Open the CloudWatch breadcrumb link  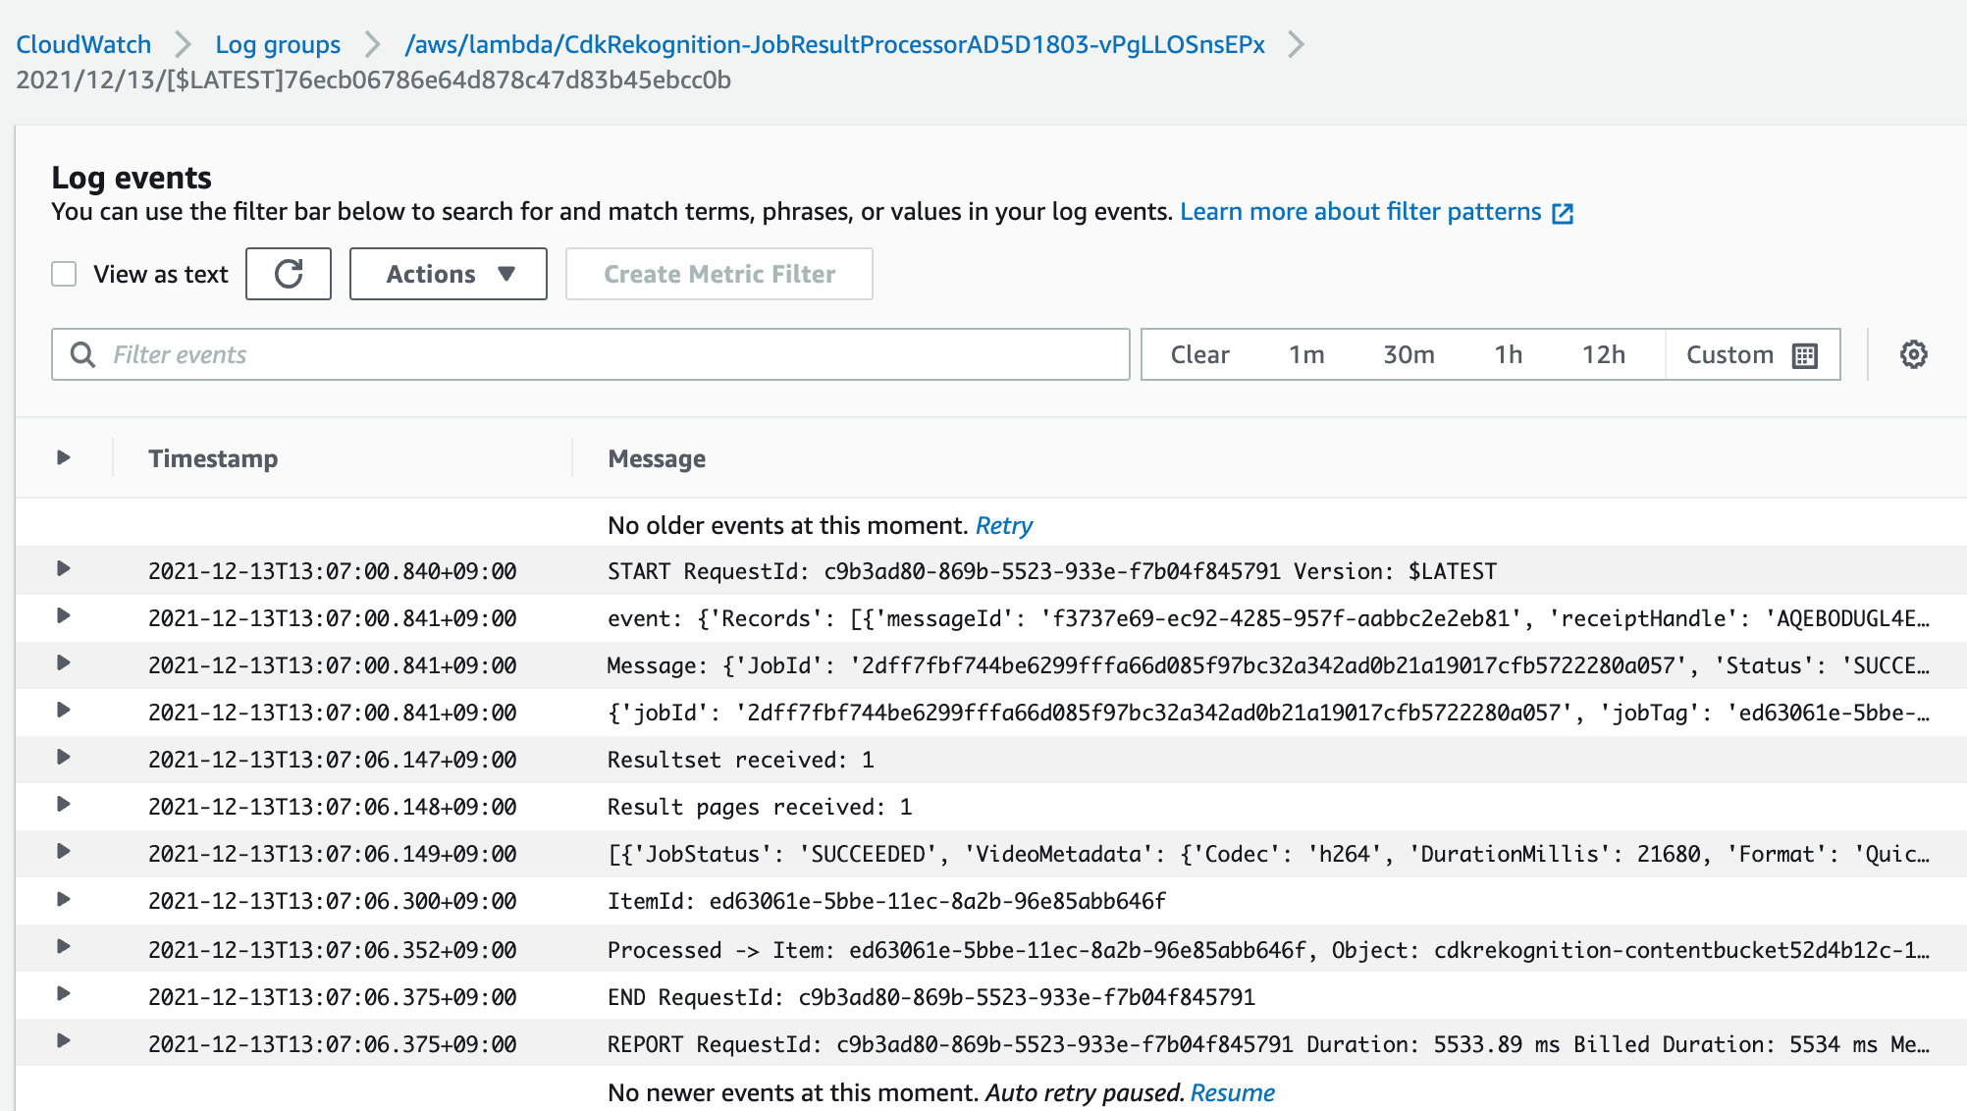coord(83,44)
